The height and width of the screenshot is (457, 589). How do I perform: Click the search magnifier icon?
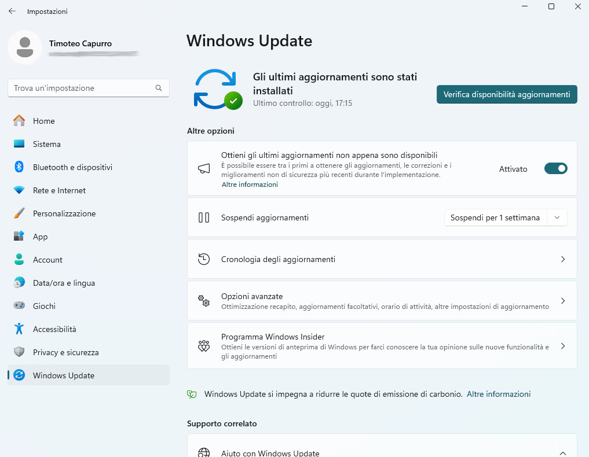(x=159, y=88)
